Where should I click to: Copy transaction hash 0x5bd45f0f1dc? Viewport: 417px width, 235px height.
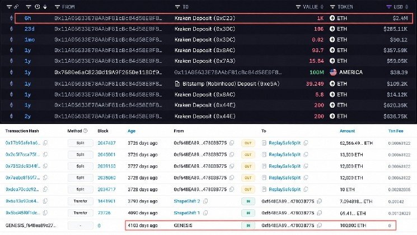point(45,213)
